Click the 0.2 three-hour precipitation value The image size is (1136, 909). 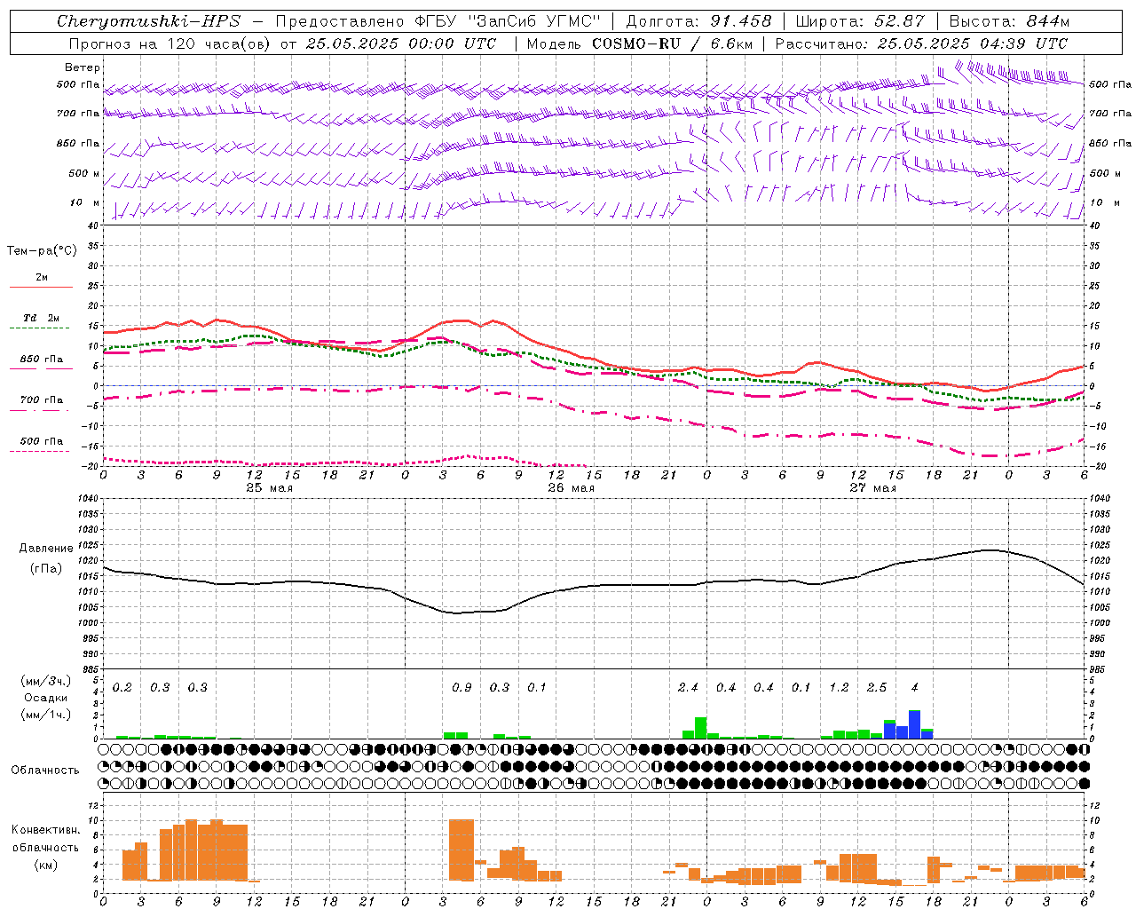pos(122,687)
